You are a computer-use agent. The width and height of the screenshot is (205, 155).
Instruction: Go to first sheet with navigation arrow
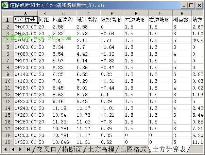[6, 149]
